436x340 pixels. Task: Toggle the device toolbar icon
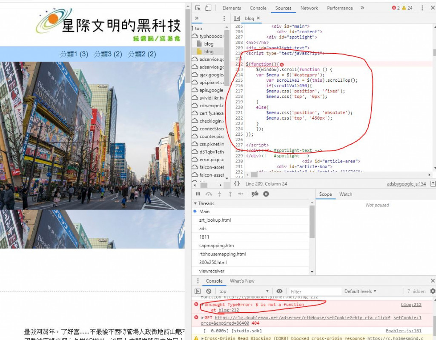pos(208,8)
